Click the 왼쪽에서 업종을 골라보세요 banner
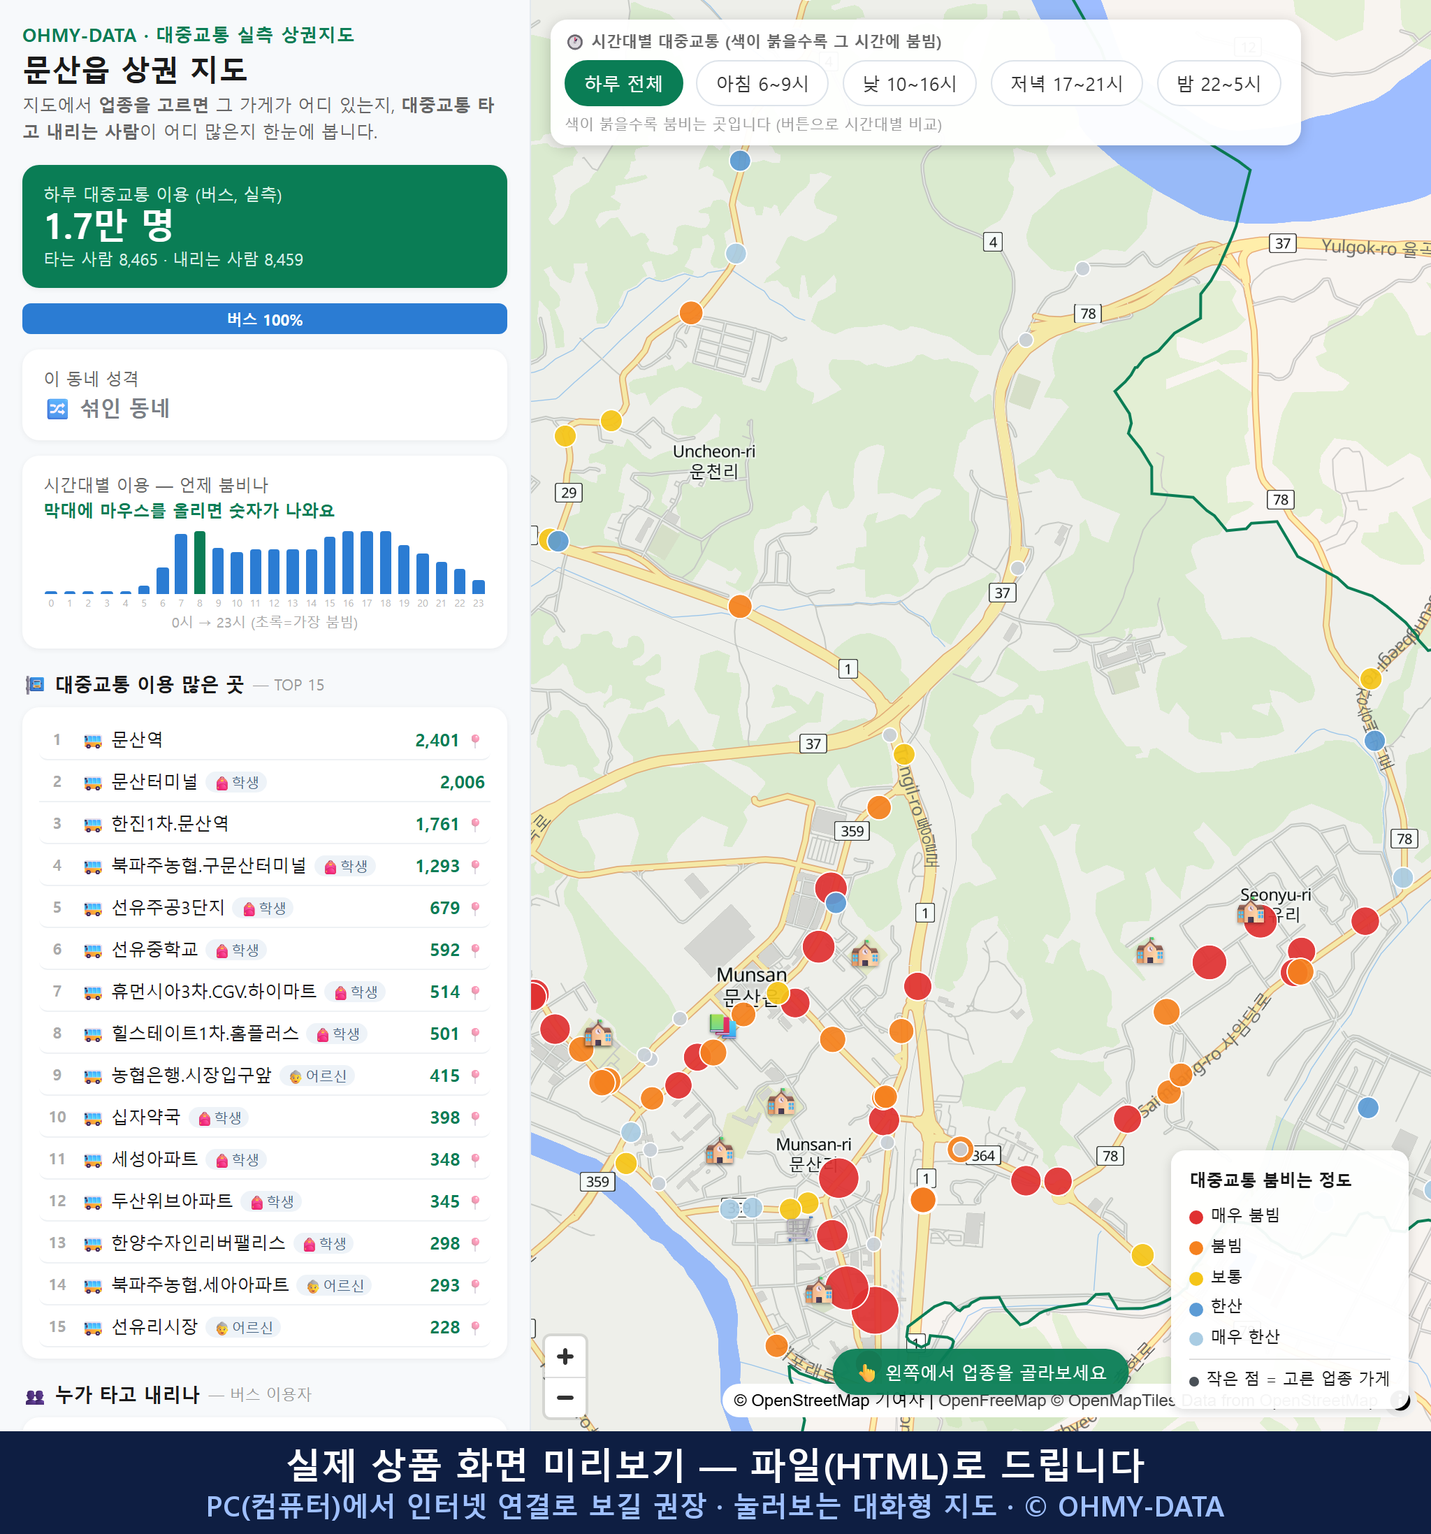Screen dimensions: 1431x1534 point(982,1372)
